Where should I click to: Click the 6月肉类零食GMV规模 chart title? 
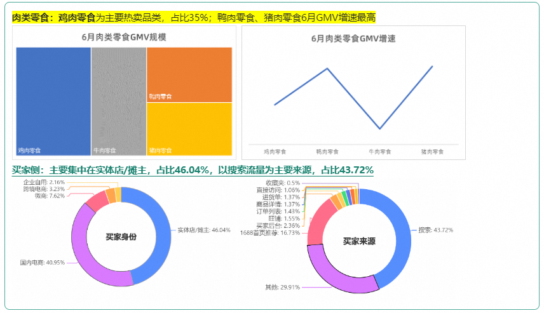point(124,37)
